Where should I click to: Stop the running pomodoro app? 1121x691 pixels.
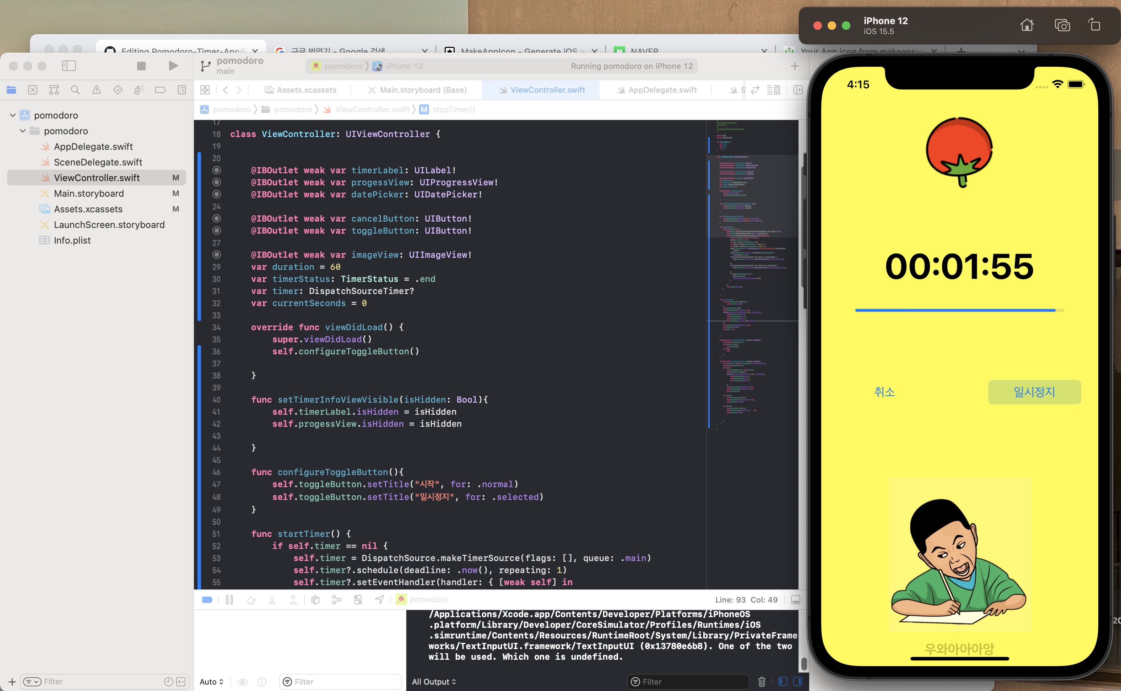(x=141, y=66)
